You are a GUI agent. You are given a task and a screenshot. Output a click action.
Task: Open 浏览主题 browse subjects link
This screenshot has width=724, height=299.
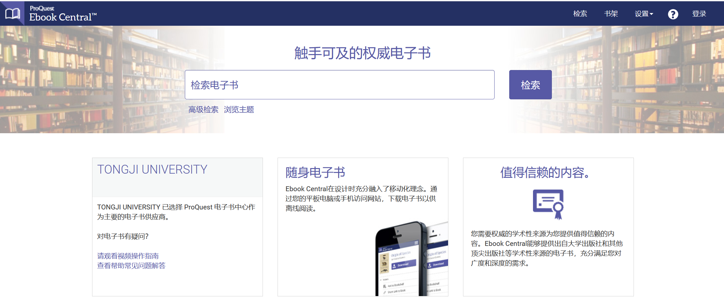[x=239, y=109]
